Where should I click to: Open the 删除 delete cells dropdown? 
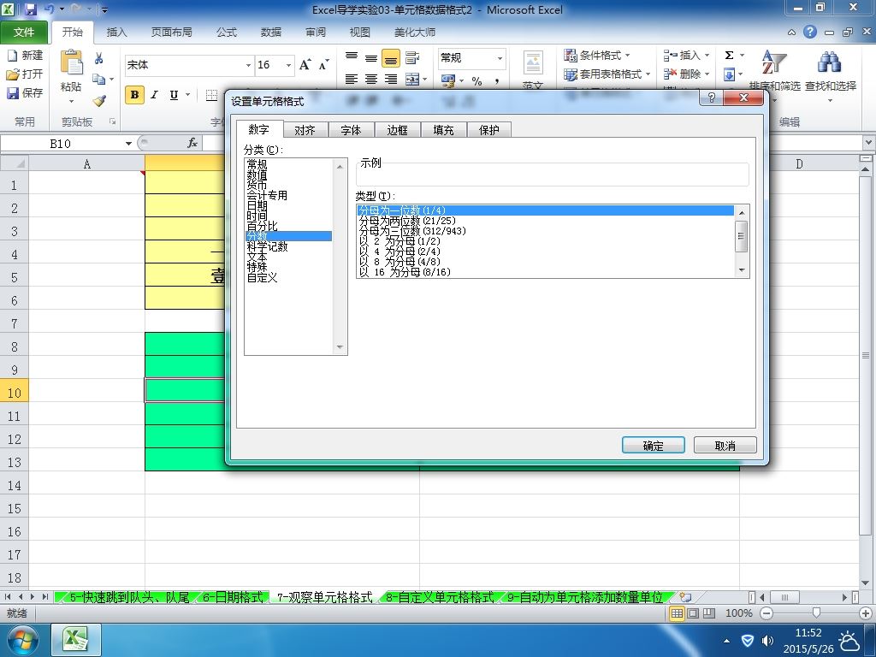687,74
